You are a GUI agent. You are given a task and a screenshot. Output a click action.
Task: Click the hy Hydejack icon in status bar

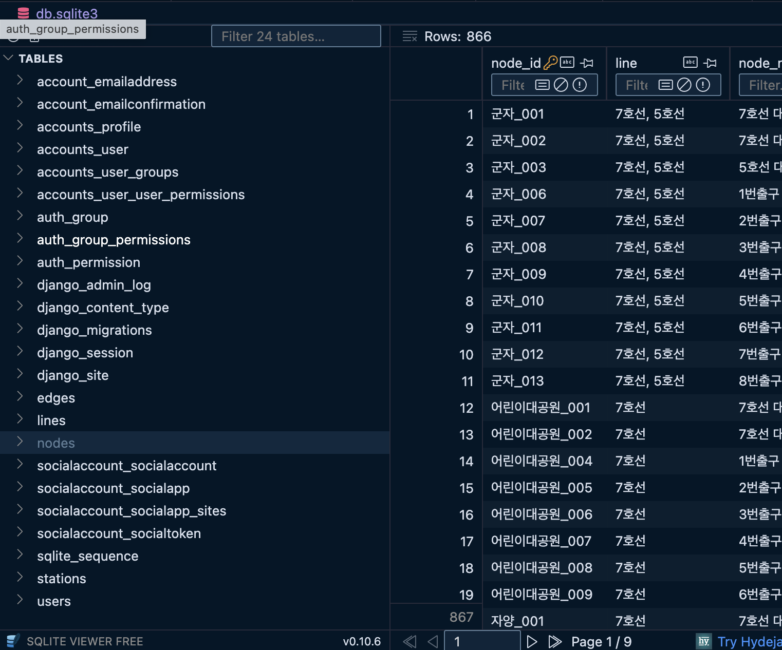[703, 641]
